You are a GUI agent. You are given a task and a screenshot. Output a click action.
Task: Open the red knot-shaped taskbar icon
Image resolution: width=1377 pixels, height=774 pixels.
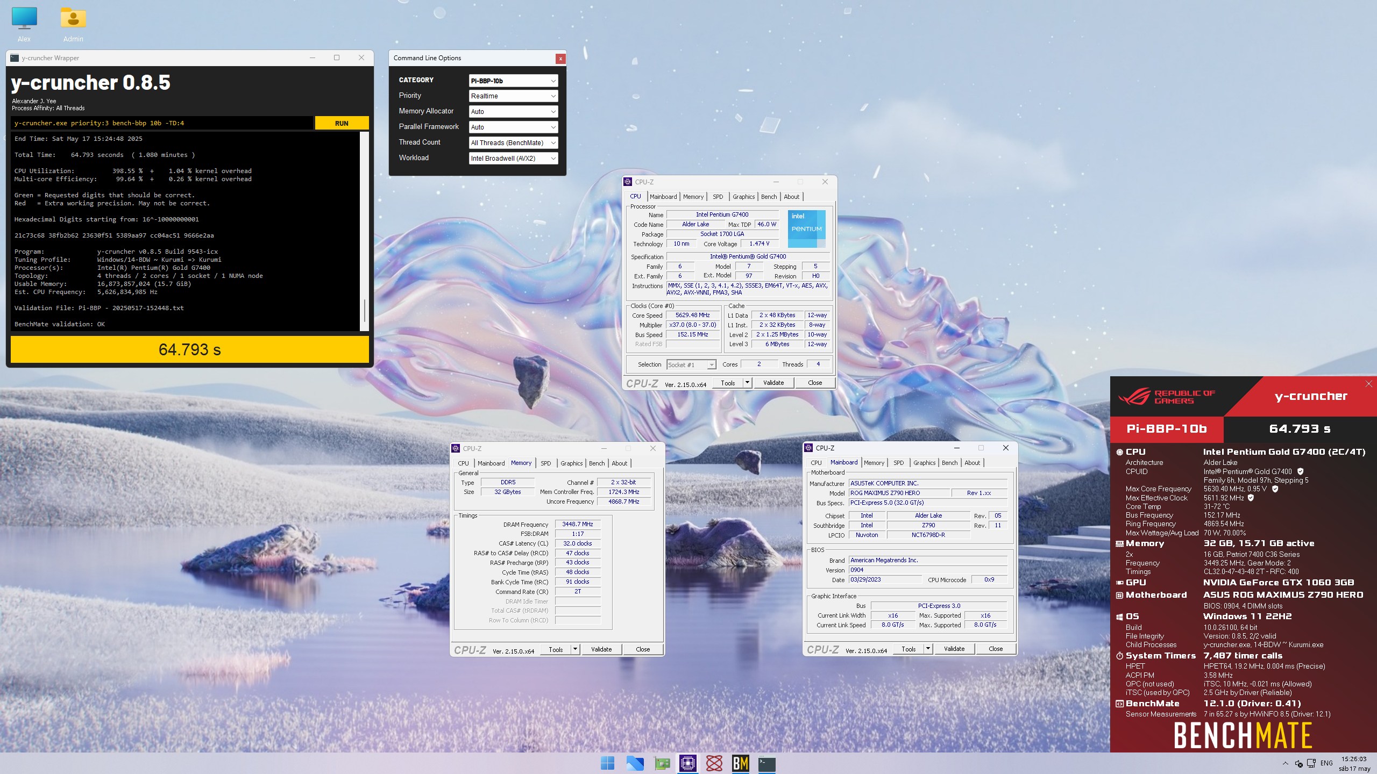714,763
